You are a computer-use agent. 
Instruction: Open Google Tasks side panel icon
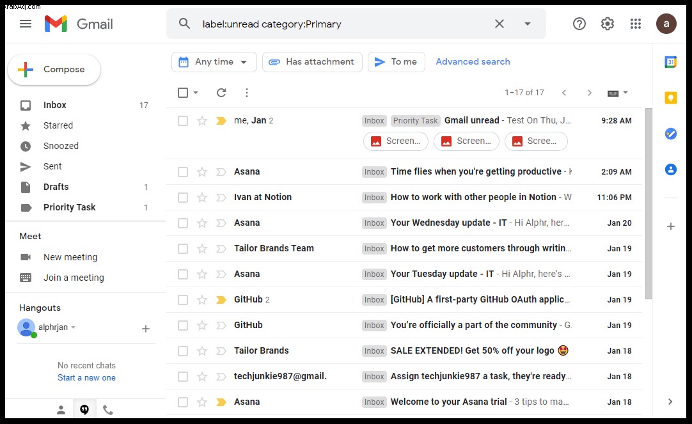(670, 133)
